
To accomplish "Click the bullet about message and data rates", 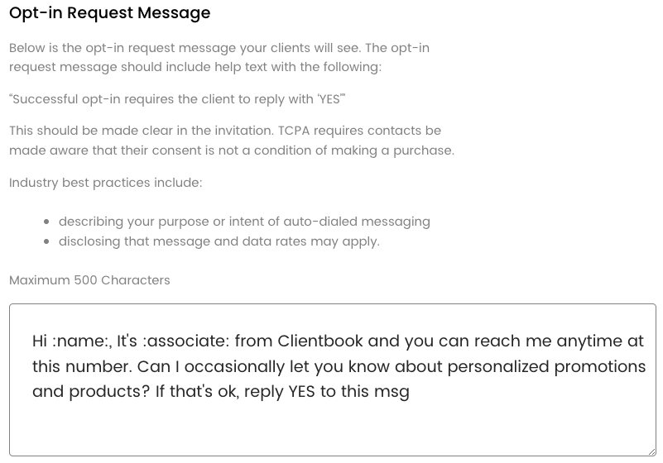I will coord(219,241).
